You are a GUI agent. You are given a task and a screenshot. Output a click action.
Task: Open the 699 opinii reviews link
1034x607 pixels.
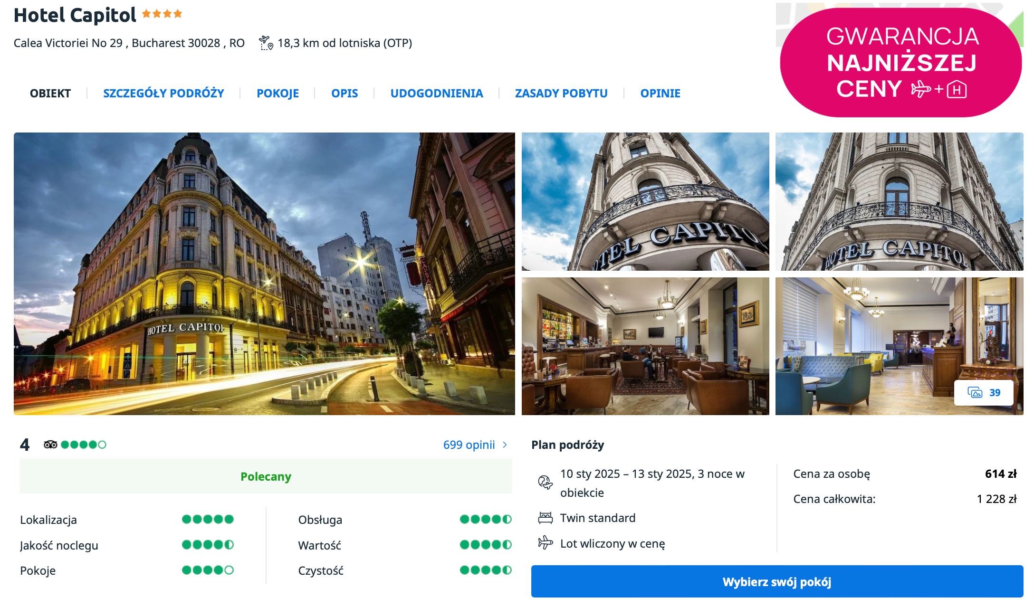pyautogui.click(x=469, y=445)
